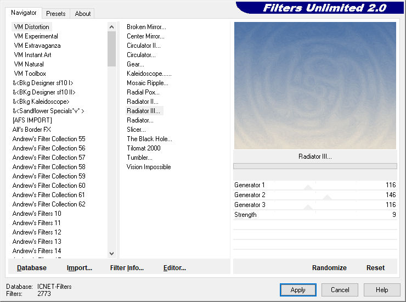The image size is (406, 302).
Task: Choose the Mosaic Ripple... filter
Action: click(x=148, y=83)
